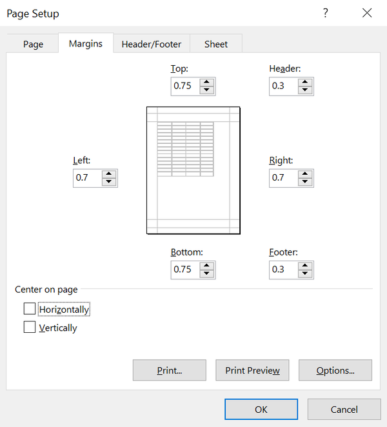Click the page margins preview thumbnail
This screenshot has height=427, width=387.
193,170
